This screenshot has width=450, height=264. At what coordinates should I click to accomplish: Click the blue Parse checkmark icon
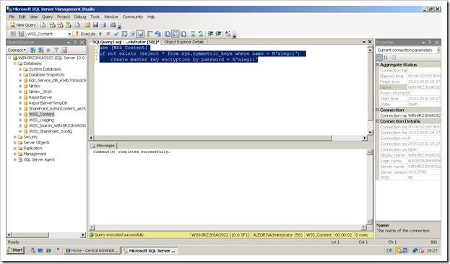pos(116,34)
